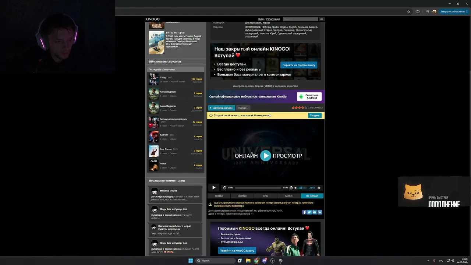Open the taskbar volume icon

pos(452,261)
